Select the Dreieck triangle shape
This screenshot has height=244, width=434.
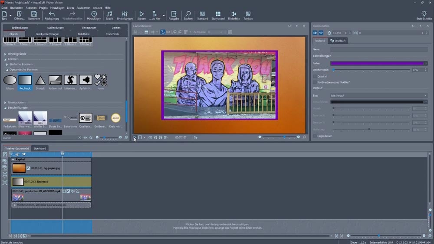click(x=40, y=80)
